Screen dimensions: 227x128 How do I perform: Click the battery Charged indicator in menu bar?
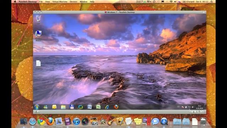pyautogui.click(x=188, y=2)
